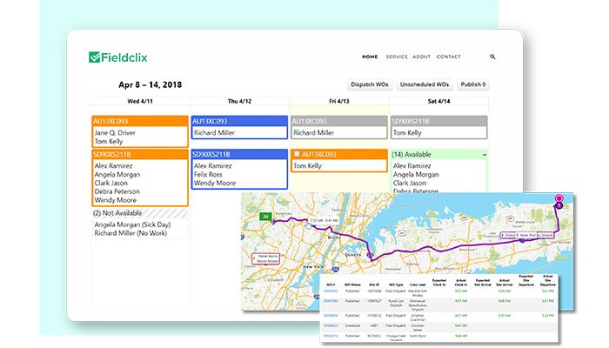609x348 pixels.
Task: Click the Fieldclix checkmark logo
Action: coord(95,57)
